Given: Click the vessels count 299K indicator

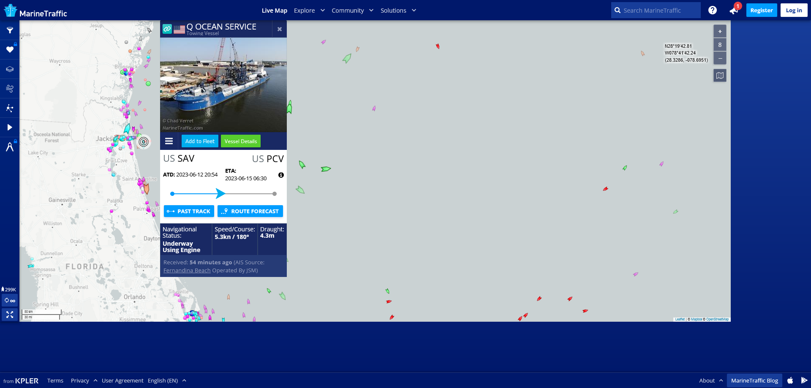Looking at the screenshot, I should coord(9,290).
